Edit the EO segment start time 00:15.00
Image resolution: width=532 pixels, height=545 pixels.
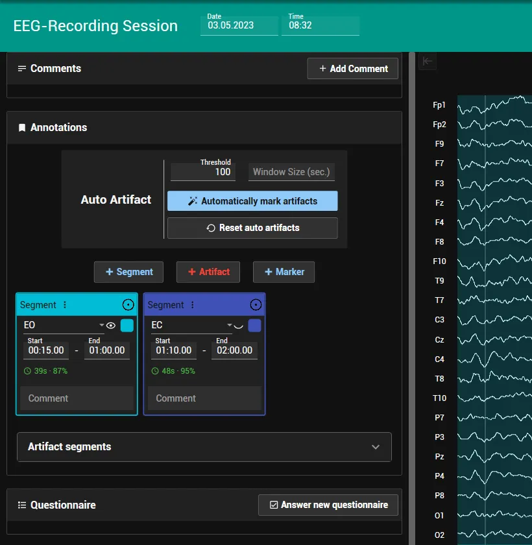click(46, 350)
